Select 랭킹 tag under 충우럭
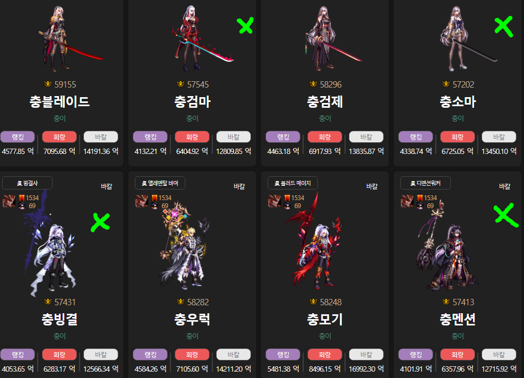 click(150, 355)
